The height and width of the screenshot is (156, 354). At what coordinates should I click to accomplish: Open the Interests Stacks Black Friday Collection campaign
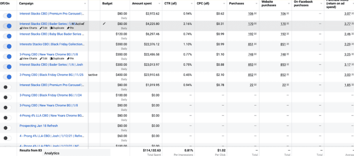(52, 44)
